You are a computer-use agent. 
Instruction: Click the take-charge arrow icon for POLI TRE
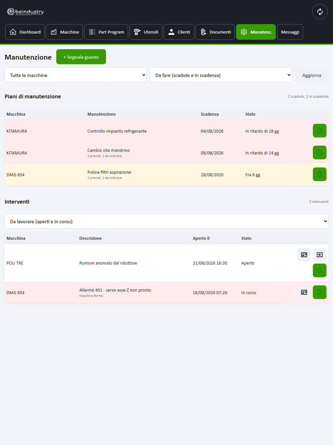pos(320,255)
